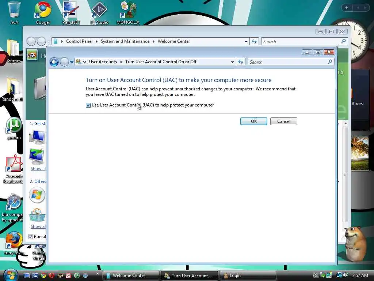Viewport: 374px width, 281px height.
Task: Open recent pages dropdown beside Forward arrow
Action: click(72, 62)
